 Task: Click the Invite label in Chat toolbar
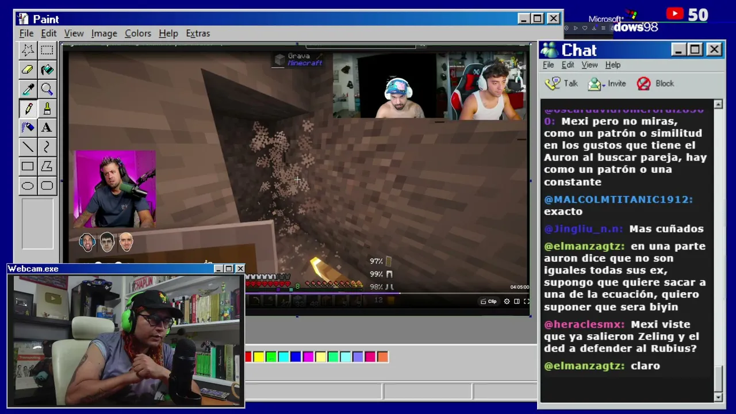[617, 84]
